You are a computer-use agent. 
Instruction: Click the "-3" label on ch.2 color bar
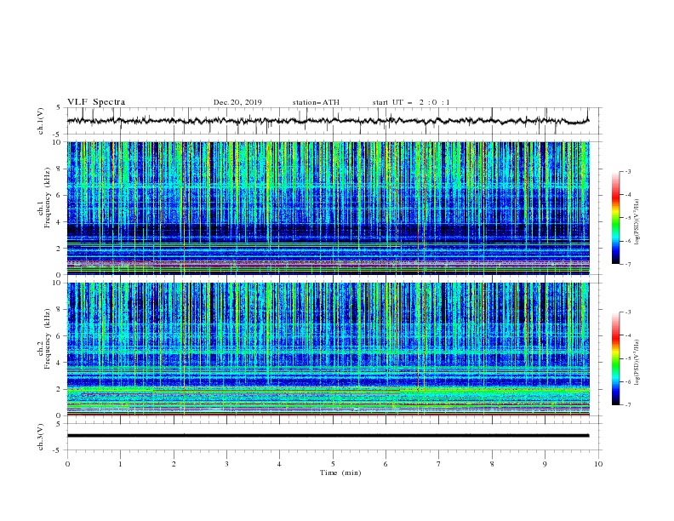628,312
